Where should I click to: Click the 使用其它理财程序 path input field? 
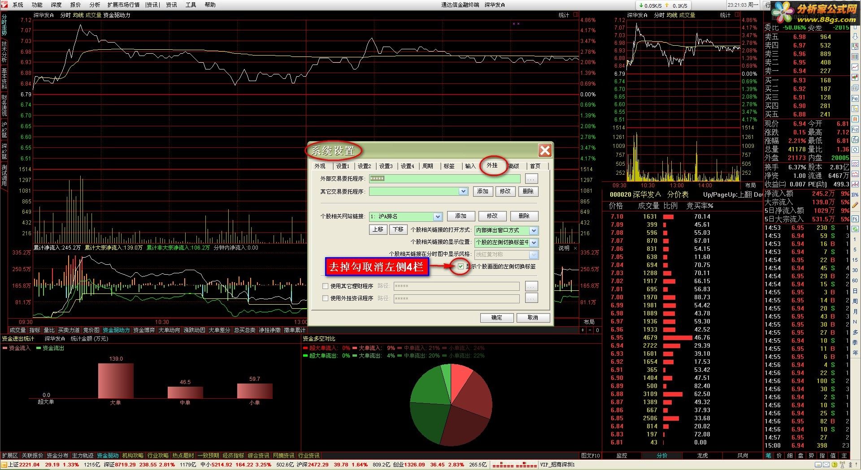456,286
